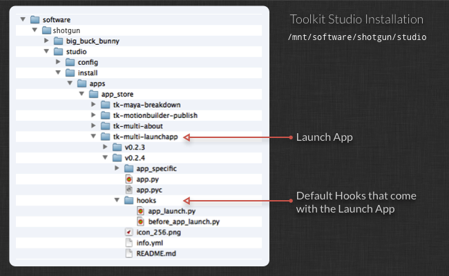Image resolution: width=449 pixels, height=276 pixels.
Task: Select the studio folder label
Action: point(76,51)
